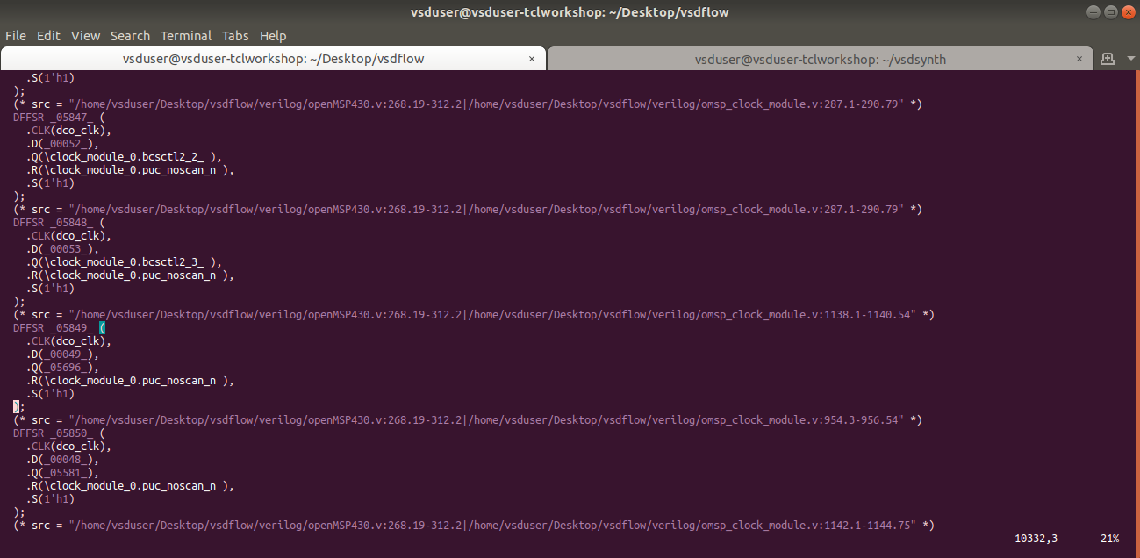Open a new terminal tab
Screen dimensions: 1140x558
point(1108,59)
